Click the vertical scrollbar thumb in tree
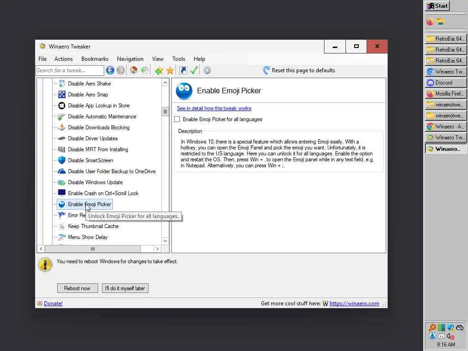This screenshot has height=351, width=468. point(165,112)
